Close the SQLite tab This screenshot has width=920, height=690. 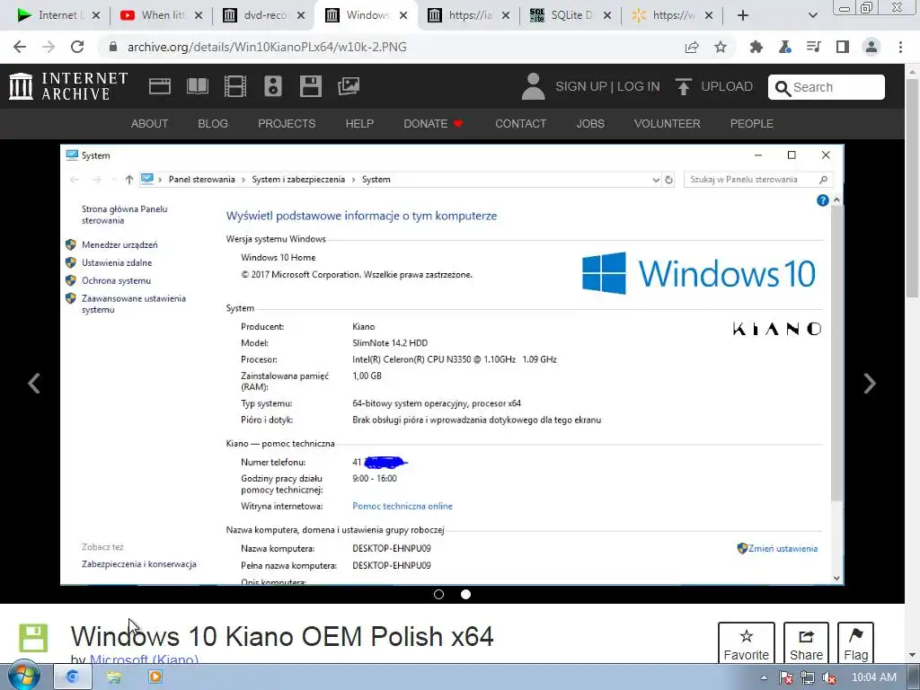[x=607, y=15]
